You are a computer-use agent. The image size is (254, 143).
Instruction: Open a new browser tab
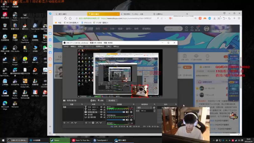(187, 14)
